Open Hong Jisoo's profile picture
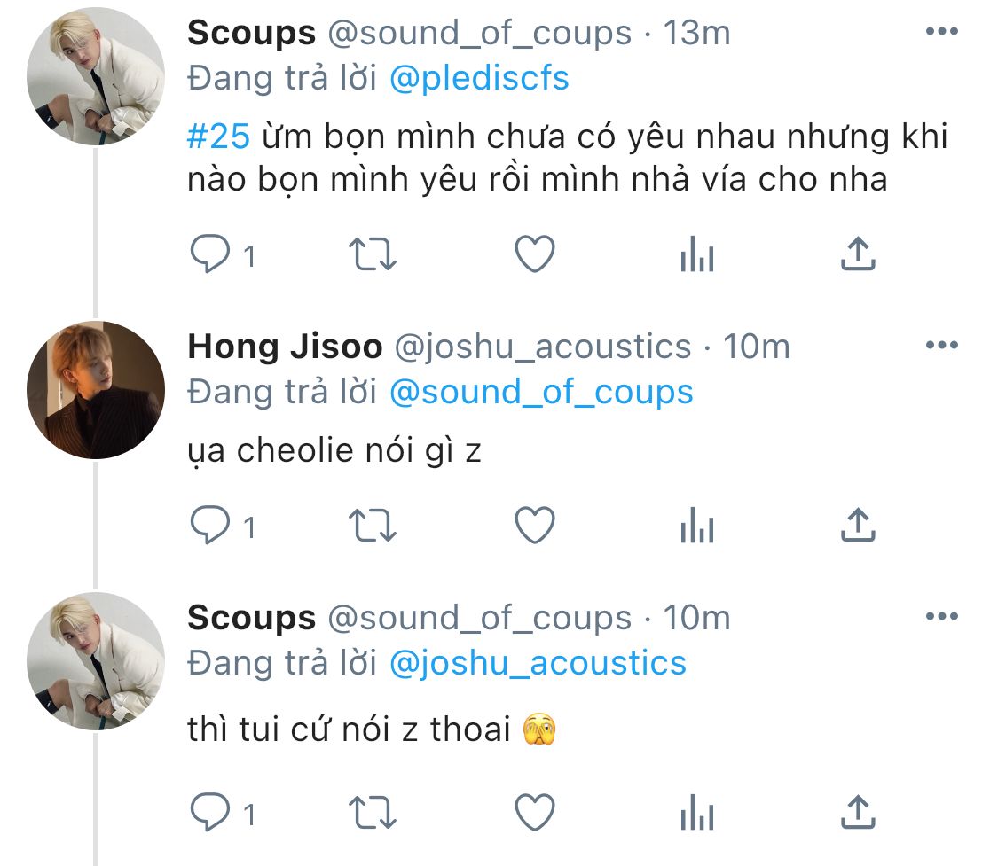The height and width of the screenshot is (866, 998). (96, 390)
